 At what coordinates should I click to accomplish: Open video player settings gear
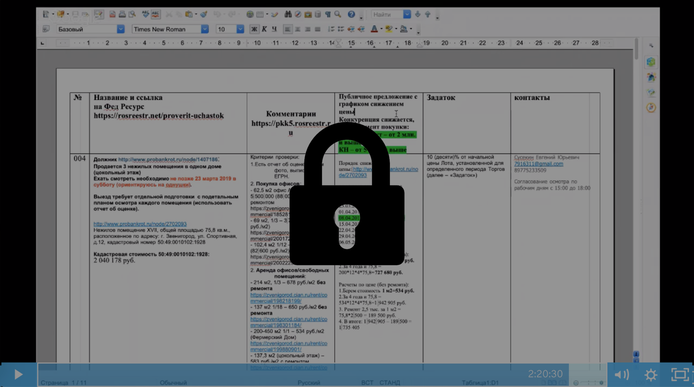coord(651,375)
